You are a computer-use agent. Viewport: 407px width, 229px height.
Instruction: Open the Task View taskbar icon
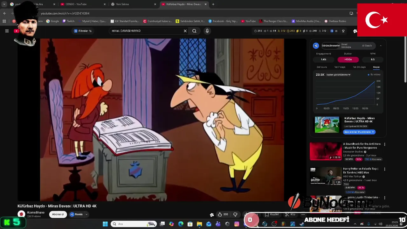[x=162, y=224]
